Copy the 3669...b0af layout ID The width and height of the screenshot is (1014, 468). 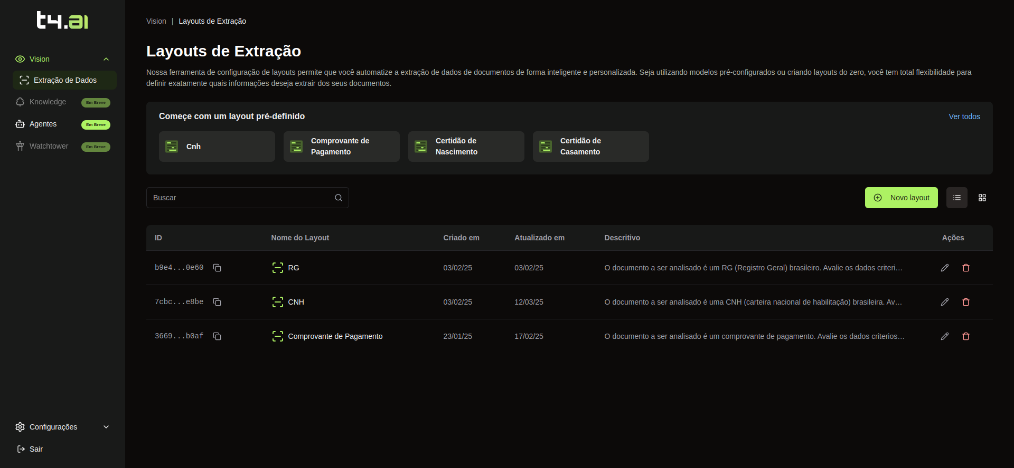pyautogui.click(x=217, y=336)
